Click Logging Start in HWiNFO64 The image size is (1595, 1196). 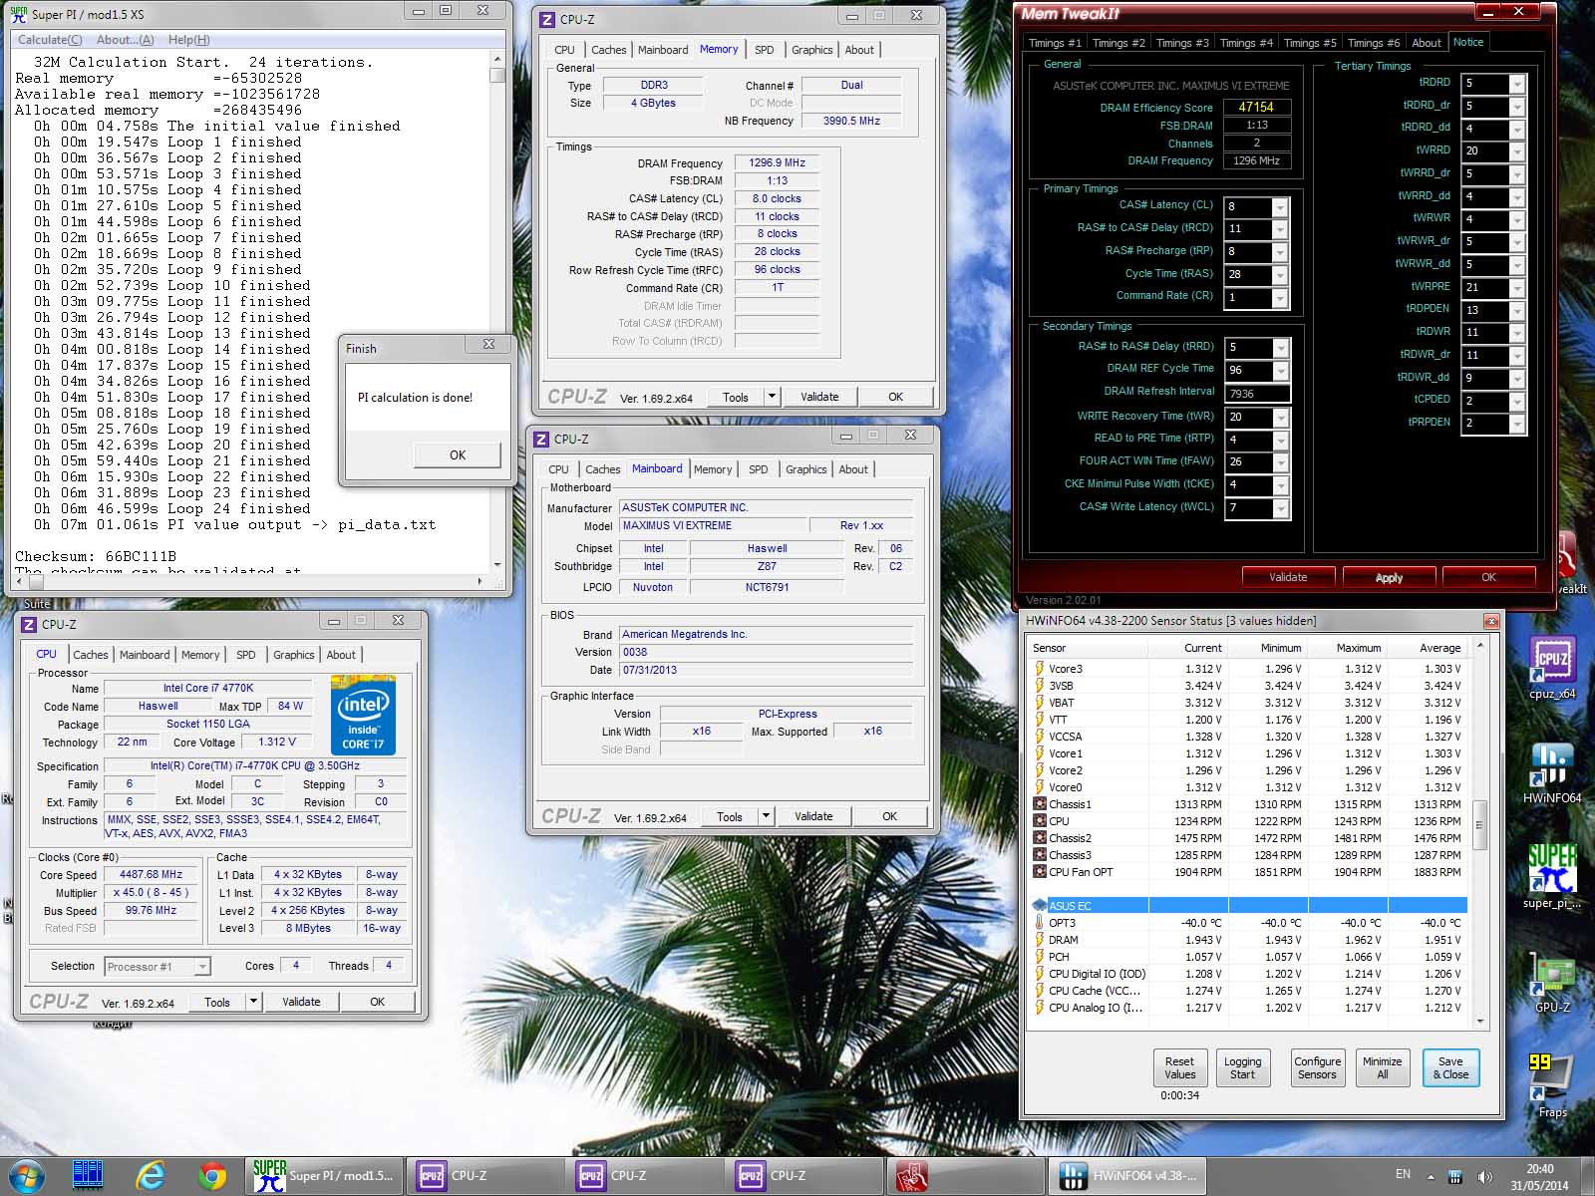[x=1242, y=1067]
